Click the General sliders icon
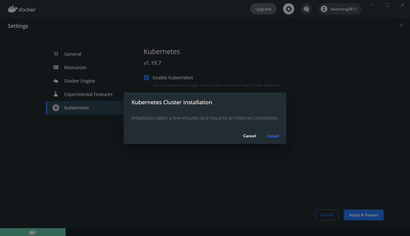The image size is (410, 236). [56, 54]
